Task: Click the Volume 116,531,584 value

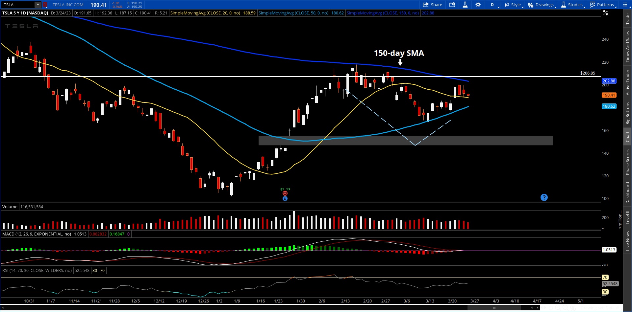Action: 32,207
